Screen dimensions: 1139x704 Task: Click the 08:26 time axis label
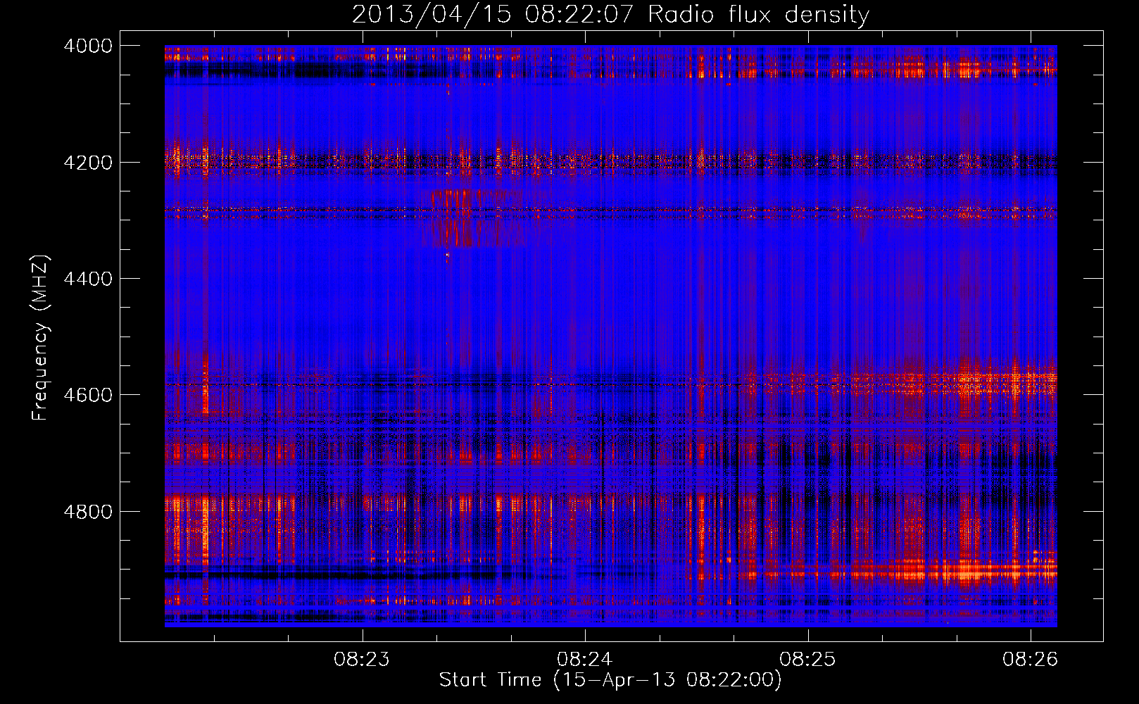pyautogui.click(x=1031, y=660)
